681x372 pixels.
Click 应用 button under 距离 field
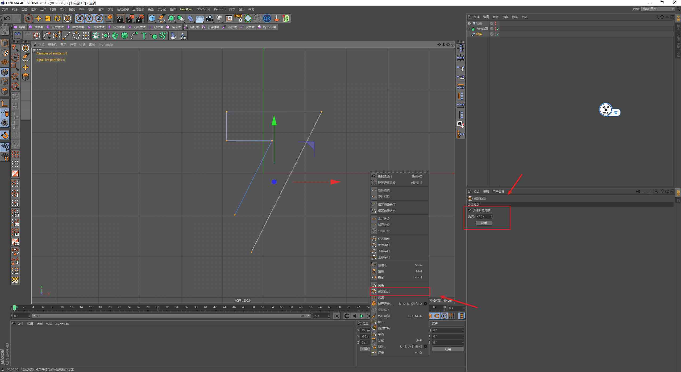pos(484,223)
